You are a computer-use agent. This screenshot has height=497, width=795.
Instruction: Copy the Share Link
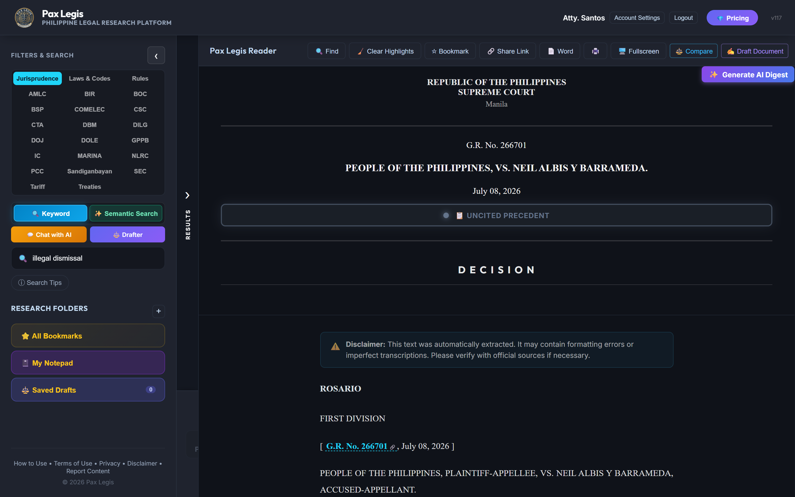coord(507,51)
